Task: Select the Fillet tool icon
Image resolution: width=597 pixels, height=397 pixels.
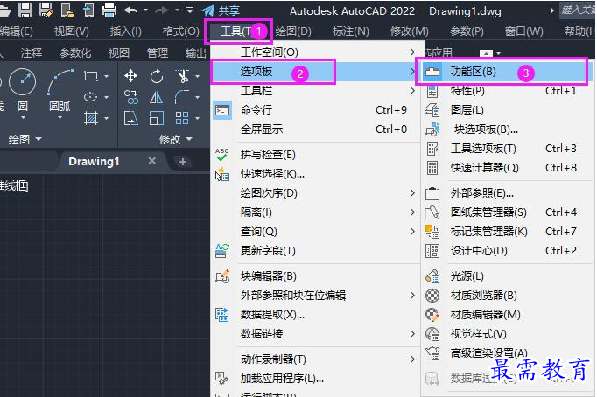Action: click(x=182, y=97)
